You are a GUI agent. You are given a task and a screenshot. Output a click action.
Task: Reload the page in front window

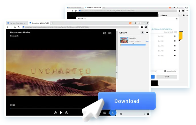tap(15, 27)
